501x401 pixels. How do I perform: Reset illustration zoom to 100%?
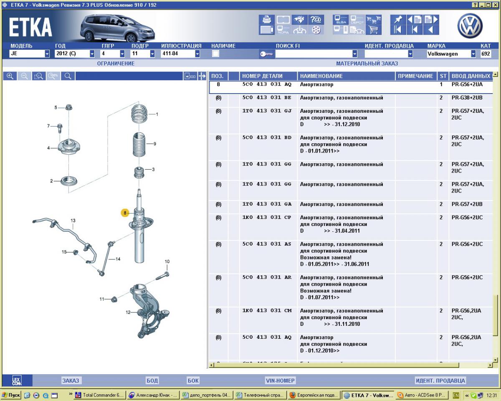[x=53, y=76]
